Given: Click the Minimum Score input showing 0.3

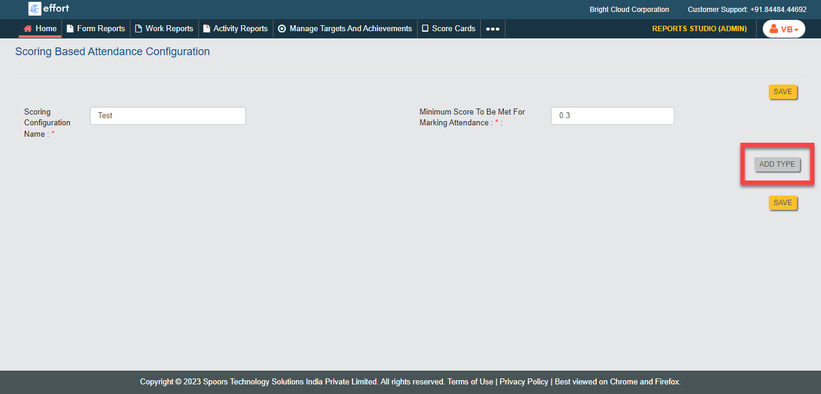Looking at the screenshot, I should (x=612, y=116).
